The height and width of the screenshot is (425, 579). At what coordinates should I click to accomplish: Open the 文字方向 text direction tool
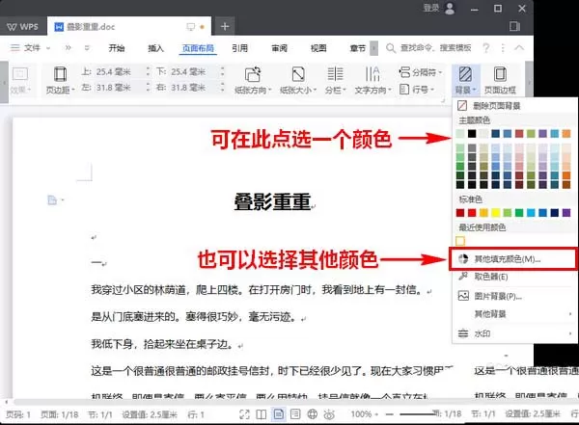(372, 80)
